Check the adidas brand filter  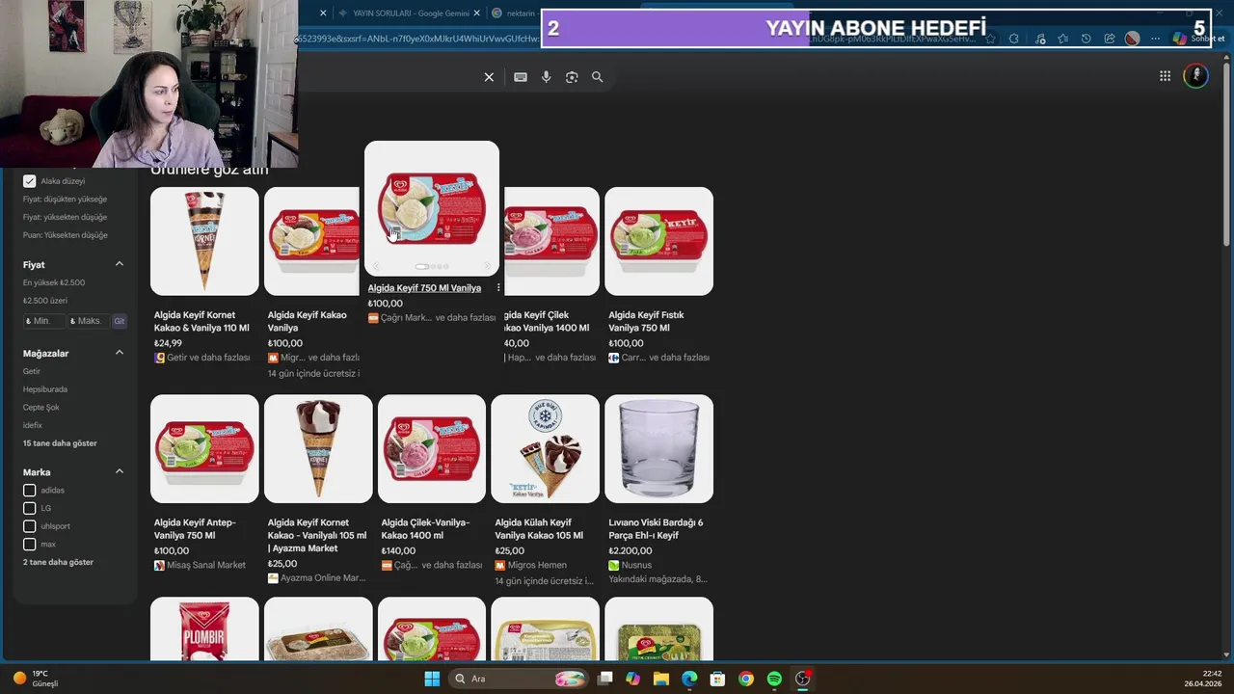[30, 491]
